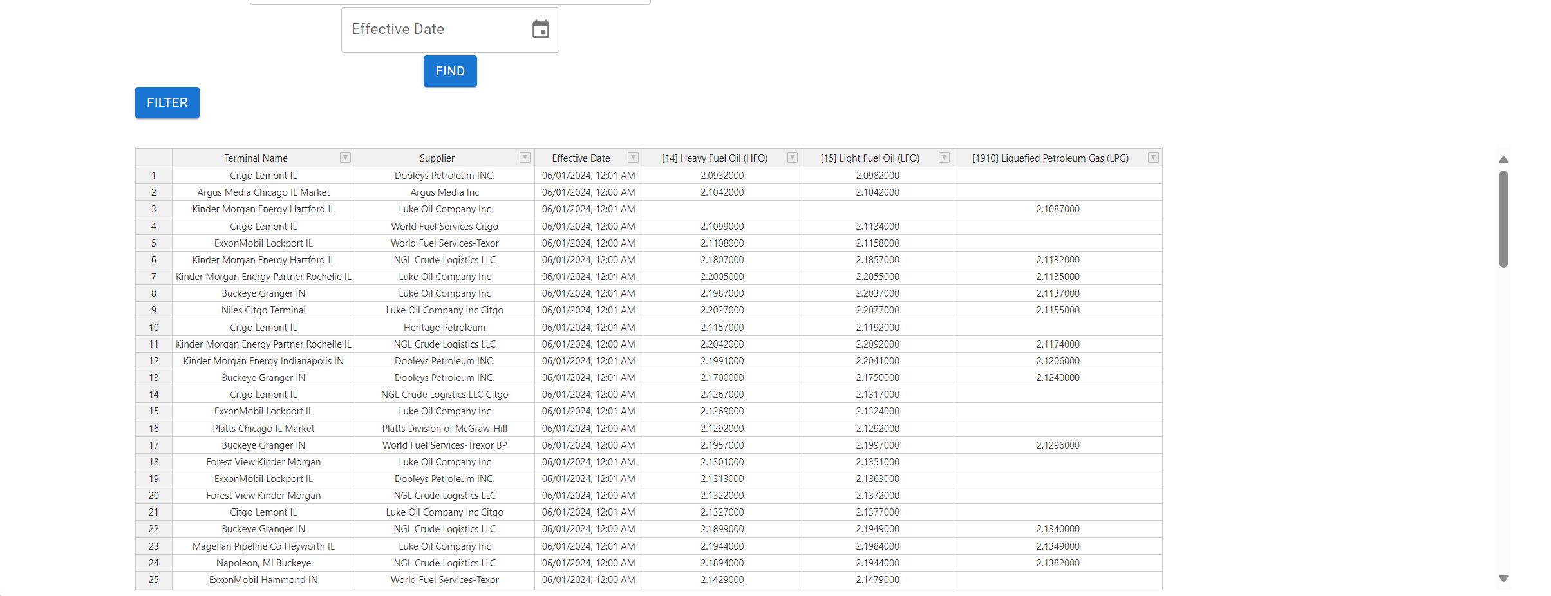Click Luke Oil Company Inc Citgo in row 9
This screenshot has height=596, width=1551.
444,310
